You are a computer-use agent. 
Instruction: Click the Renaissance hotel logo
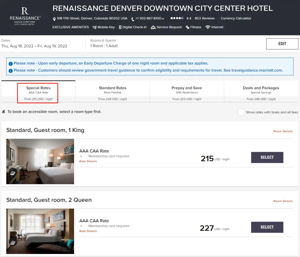(25, 17)
